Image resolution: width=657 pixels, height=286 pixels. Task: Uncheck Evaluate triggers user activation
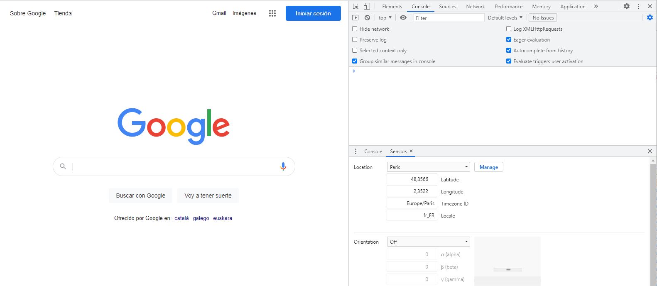pos(509,61)
